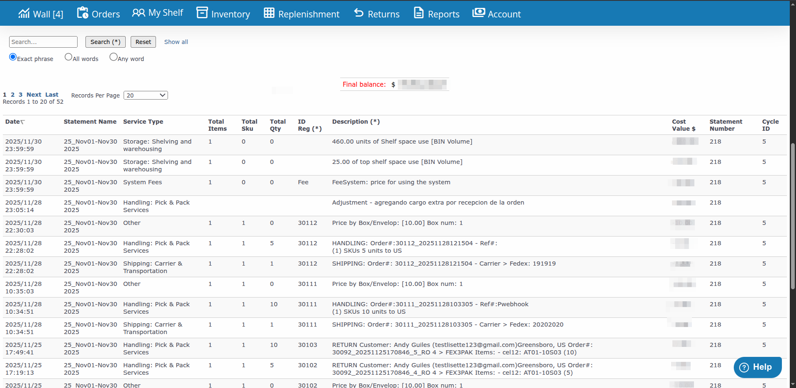Click the Wall chart icon
This screenshot has width=796, height=388.
[x=24, y=13]
